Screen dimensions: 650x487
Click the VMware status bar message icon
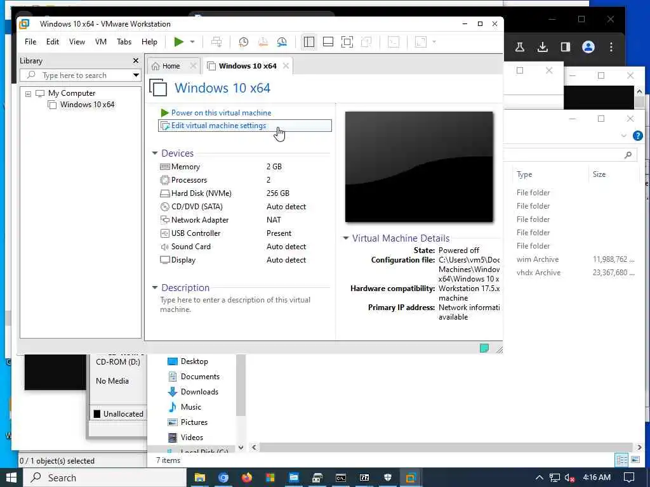484,348
